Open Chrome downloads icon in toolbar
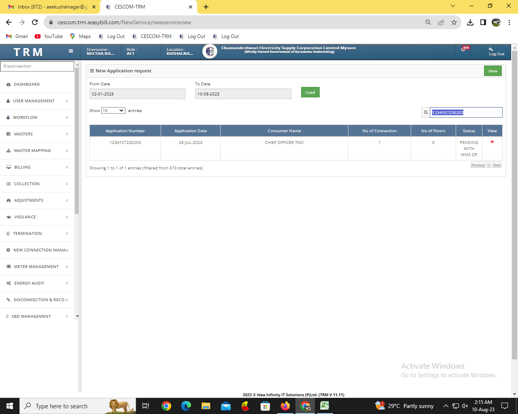This screenshot has height=414, width=518. coord(470,22)
